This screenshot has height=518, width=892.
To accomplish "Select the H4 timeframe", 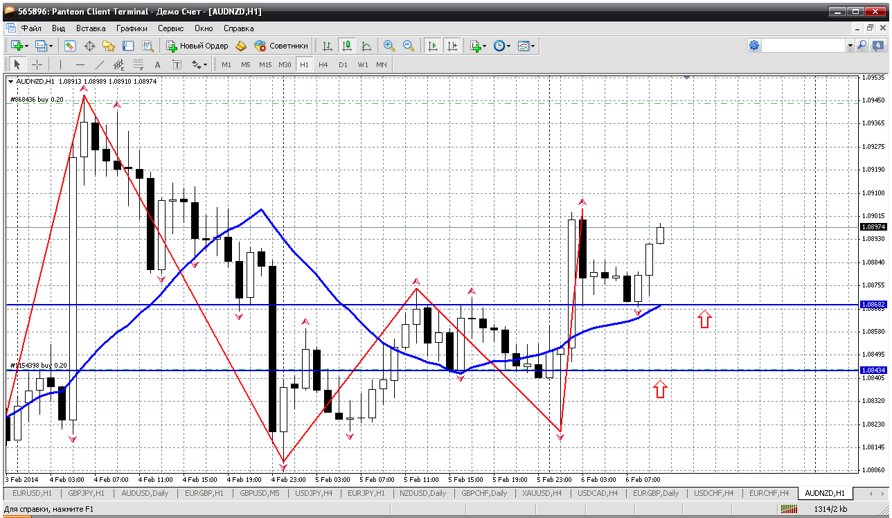I will coord(323,64).
